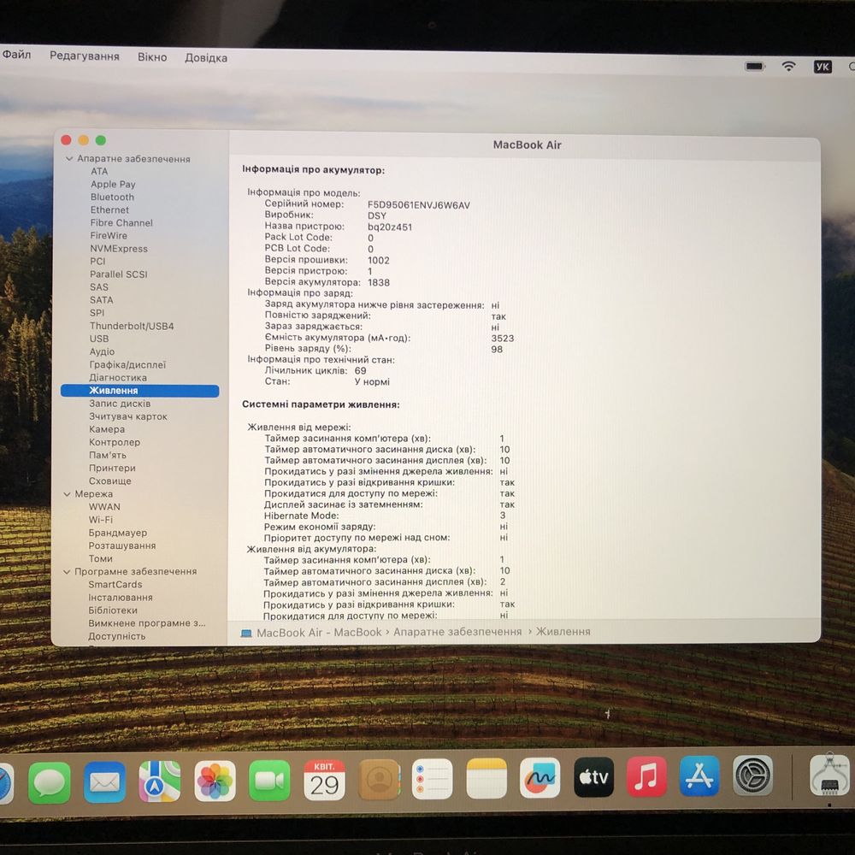The height and width of the screenshot is (855, 855).
Task: Select SATA in sidebar
Action: click(102, 300)
